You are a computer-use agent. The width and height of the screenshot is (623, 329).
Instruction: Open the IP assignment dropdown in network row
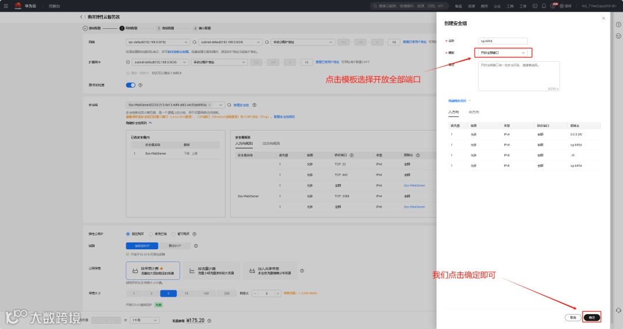303,42
